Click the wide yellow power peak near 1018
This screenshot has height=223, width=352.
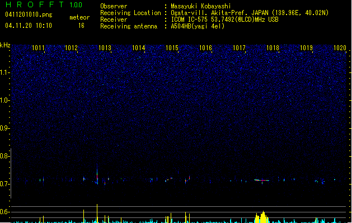[262, 217]
